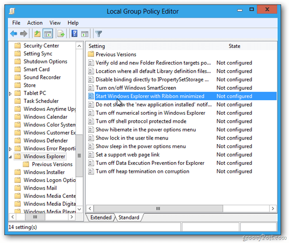Click the Windows Defender folder icon
This screenshot has width=289, height=243.
pos(18,140)
